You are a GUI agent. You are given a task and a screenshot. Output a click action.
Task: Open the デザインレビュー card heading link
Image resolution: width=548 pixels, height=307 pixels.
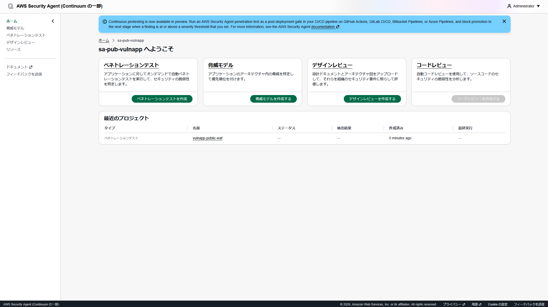332,65
